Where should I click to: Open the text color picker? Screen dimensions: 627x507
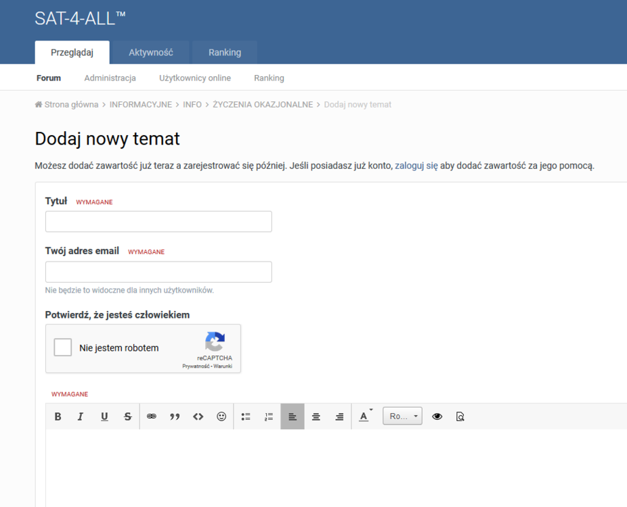pos(364,416)
